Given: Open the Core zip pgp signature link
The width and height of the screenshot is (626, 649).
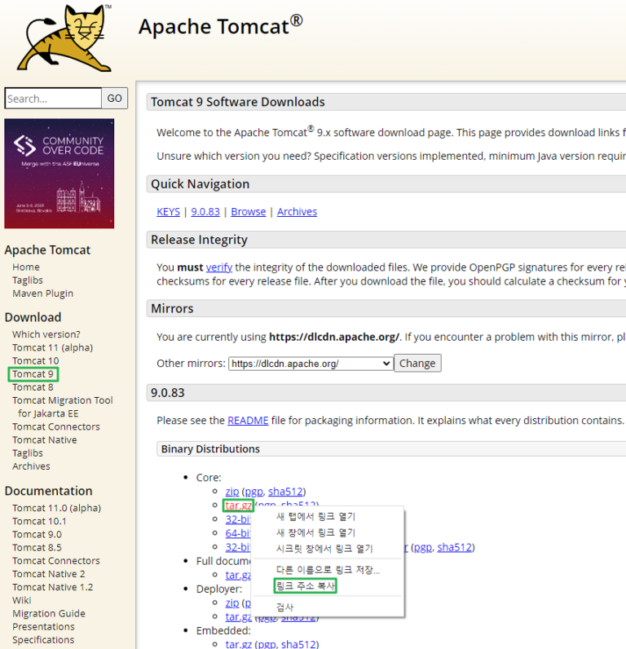Looking at the screenshot, I should coord(254,492).
